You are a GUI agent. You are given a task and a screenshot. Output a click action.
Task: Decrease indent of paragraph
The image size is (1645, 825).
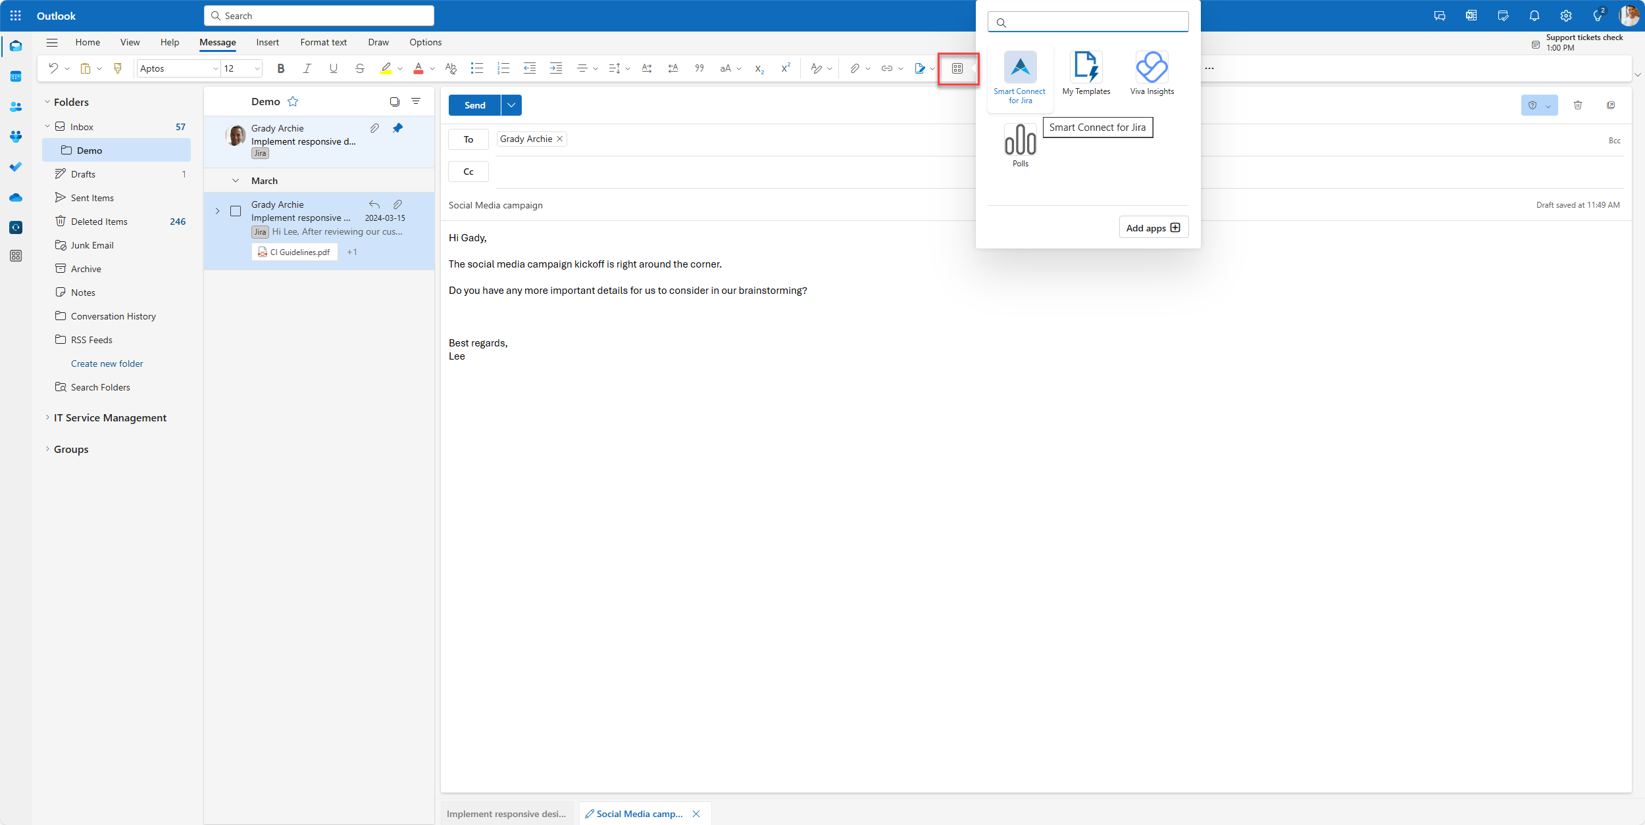tap(530, 68)
